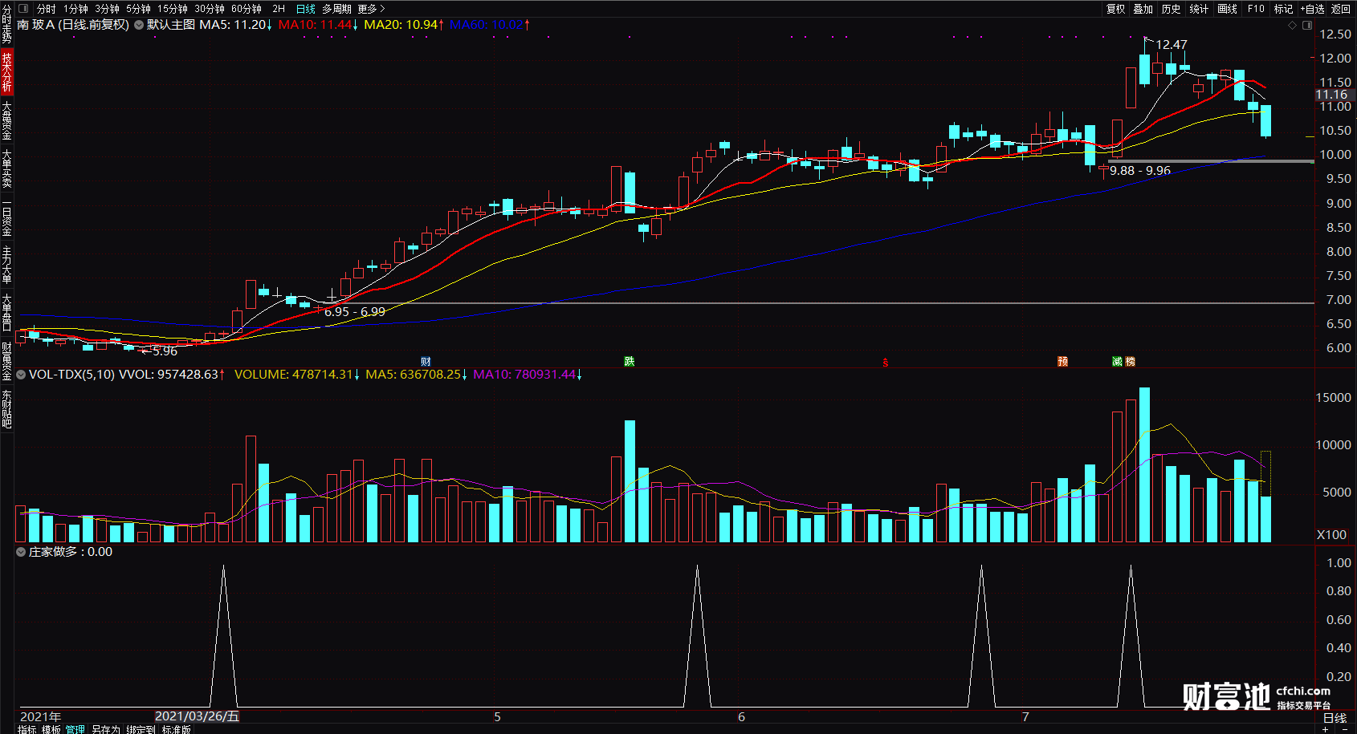Open 一日资金 sidebar tab
The width and height of the screenshot is (1357, 734).
tap(6, 217)
